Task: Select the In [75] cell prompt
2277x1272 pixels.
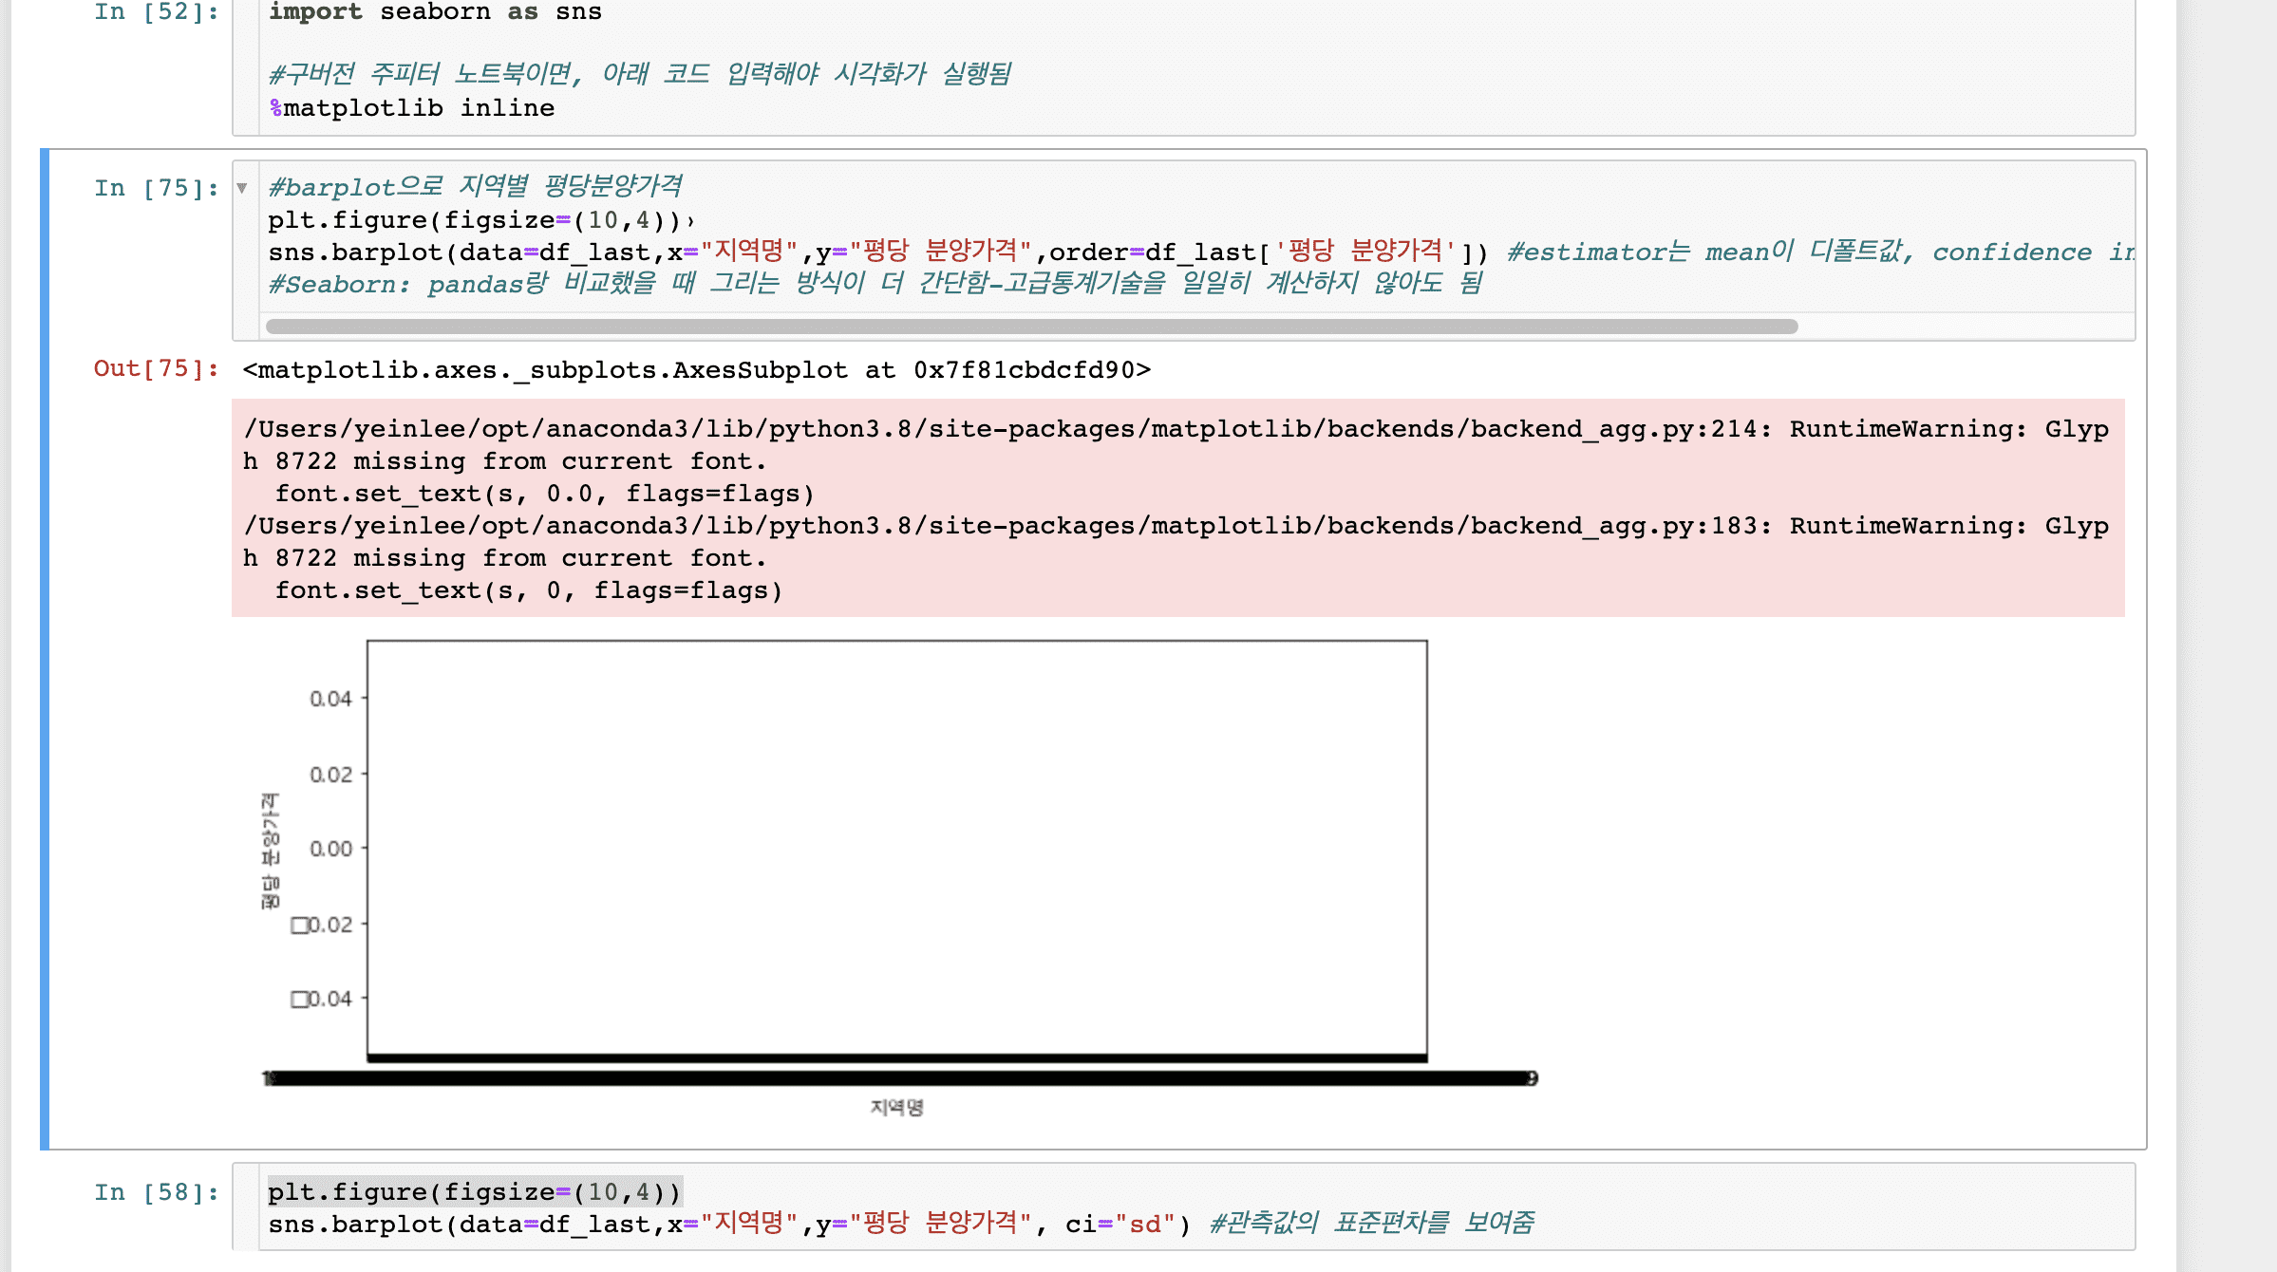Action: (x=156, y=188)
